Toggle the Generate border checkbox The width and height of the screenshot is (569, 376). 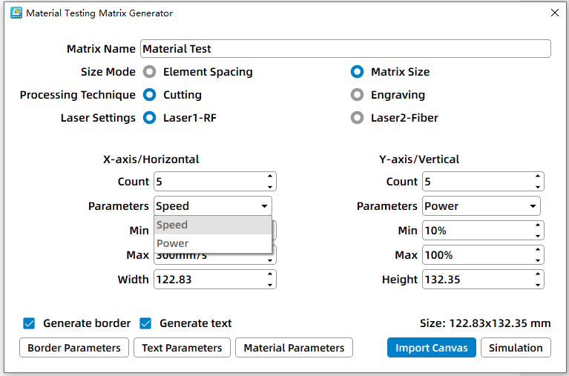(30, 323)
